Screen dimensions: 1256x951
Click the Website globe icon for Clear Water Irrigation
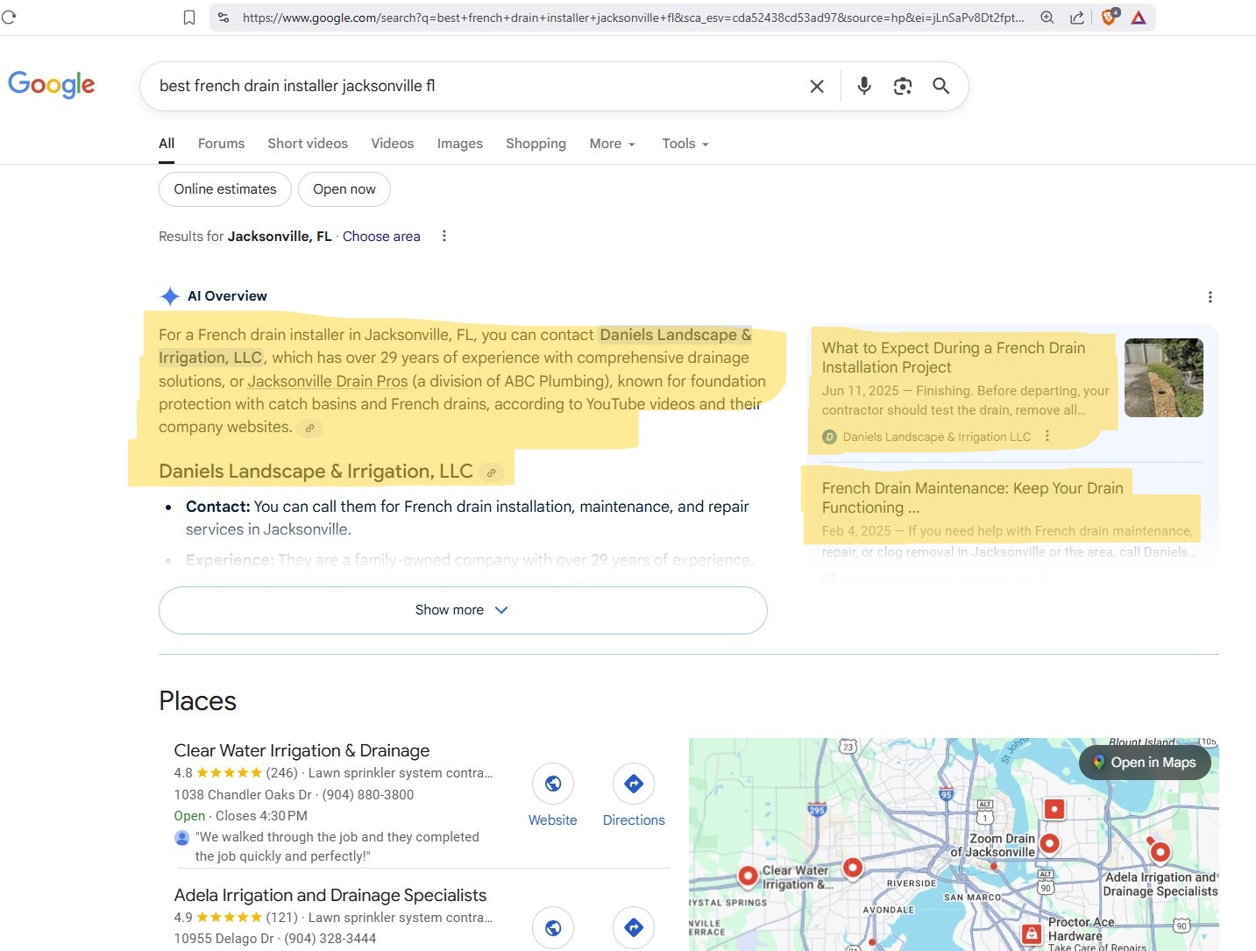(553, 784)
